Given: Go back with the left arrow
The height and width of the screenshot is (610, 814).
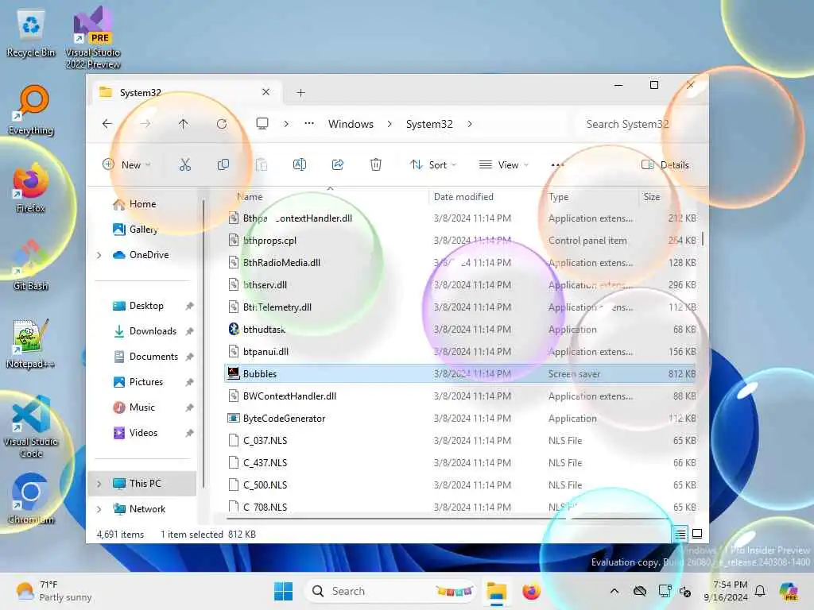Looking at the screenshot, I should 107,124.
